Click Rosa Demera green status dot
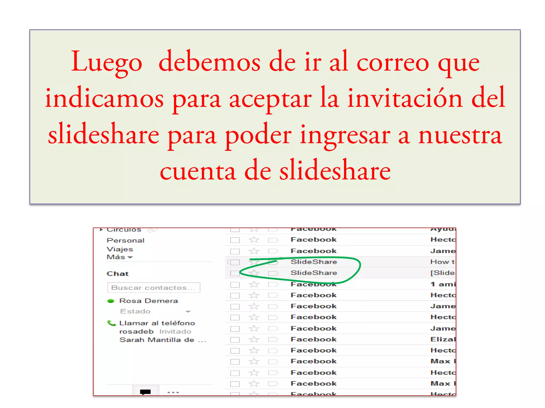545x408 pixels. [x=111, y=301]
